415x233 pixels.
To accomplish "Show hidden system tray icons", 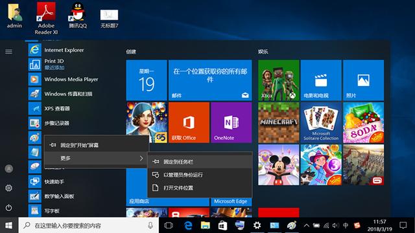I will (x=307, y=225).
